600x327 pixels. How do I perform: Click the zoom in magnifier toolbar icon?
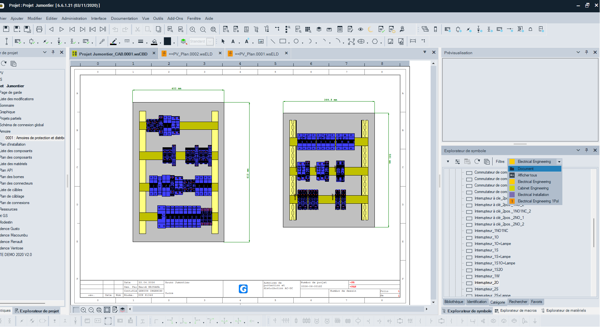[192, 30]
